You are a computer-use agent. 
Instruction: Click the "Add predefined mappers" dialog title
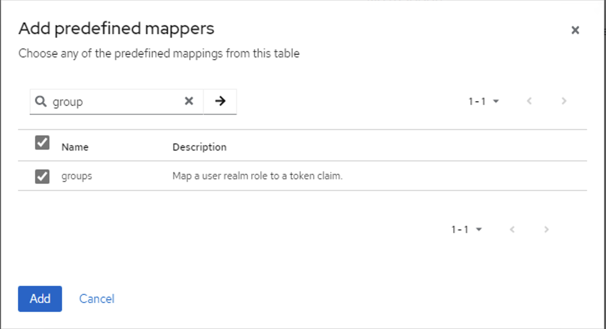click(x=116, y=29)
